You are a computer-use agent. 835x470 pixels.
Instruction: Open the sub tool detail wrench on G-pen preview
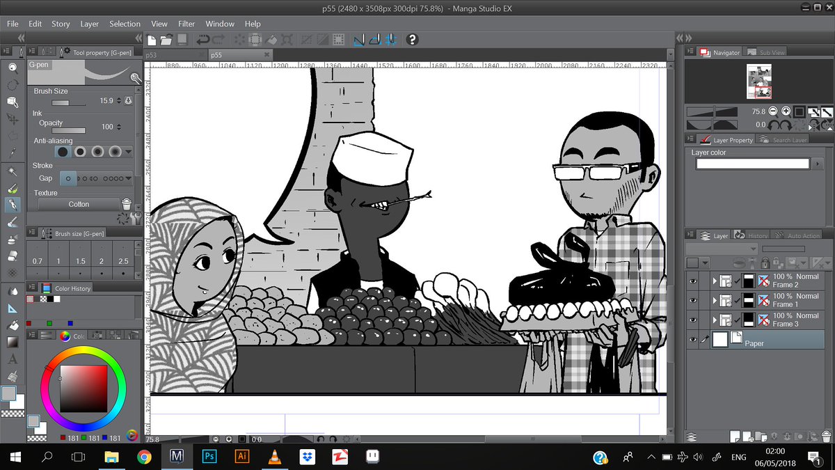[136, 79]
